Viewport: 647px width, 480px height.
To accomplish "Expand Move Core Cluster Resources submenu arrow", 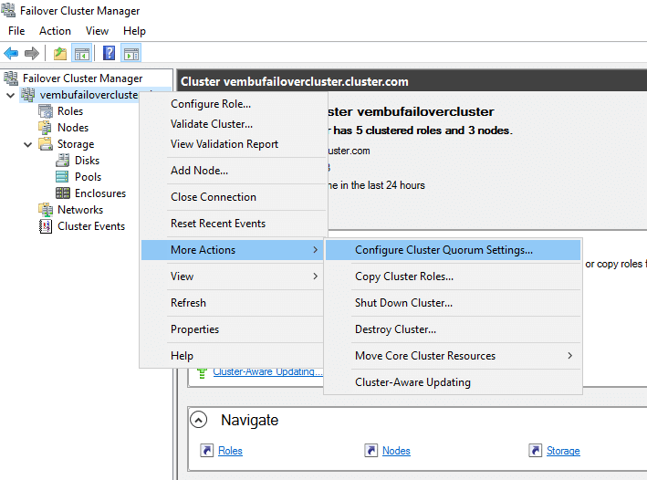I will pyautogui.click(x=569, y=355).
